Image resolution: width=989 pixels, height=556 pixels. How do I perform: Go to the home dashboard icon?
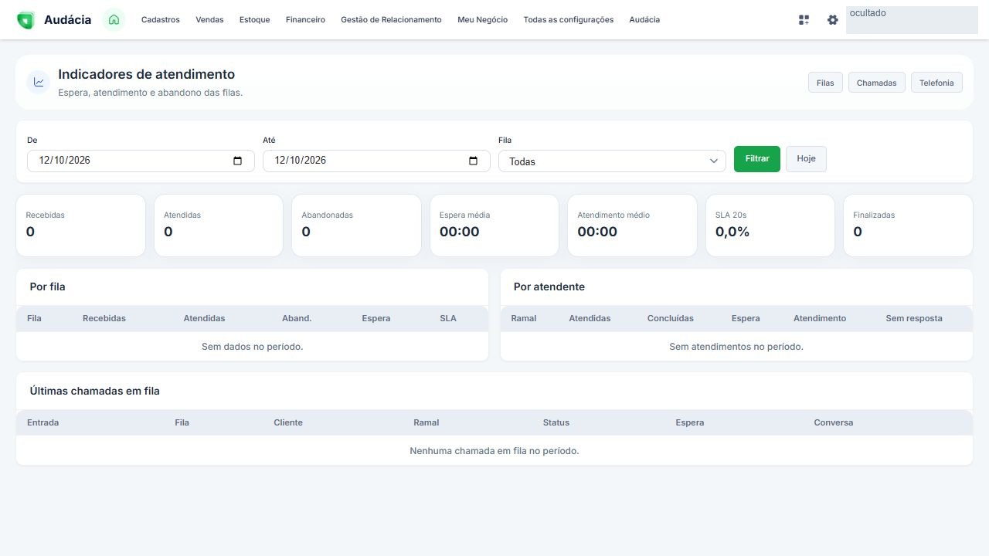click(114, 20)
